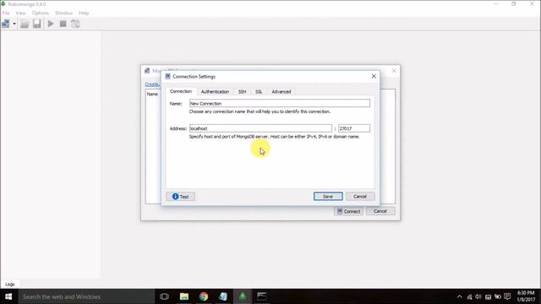Open the Logs panel tab
The width and height of the screenshot is (541, 304).
[x=10, y=285]
